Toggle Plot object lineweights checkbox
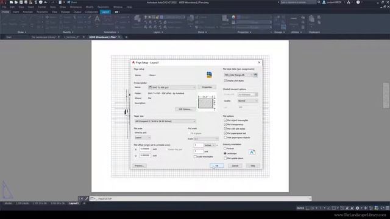This screenshot has width=390, height=219. (225, 120)
